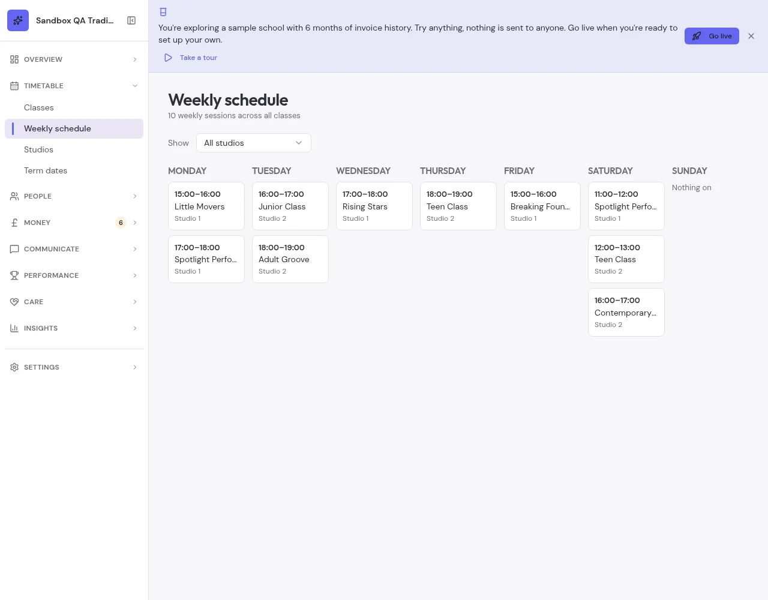Image resolution: width=768 pixels, height=600 pixels.
Task: Open Tuesday's Adult Groove session card
Action: pyautogui.click(x=290, y=259)
